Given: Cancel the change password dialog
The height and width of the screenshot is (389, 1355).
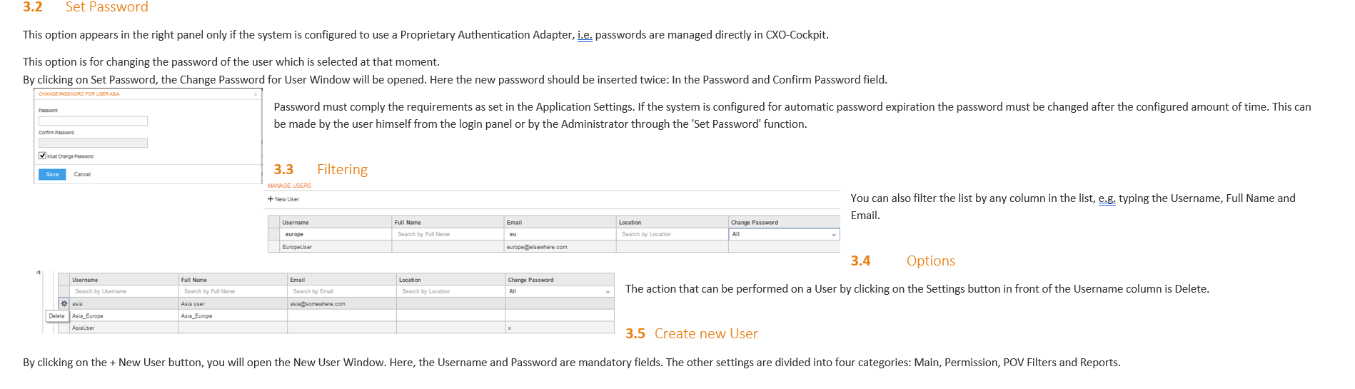Looking at the screenshot, I should tap(82, 174).
